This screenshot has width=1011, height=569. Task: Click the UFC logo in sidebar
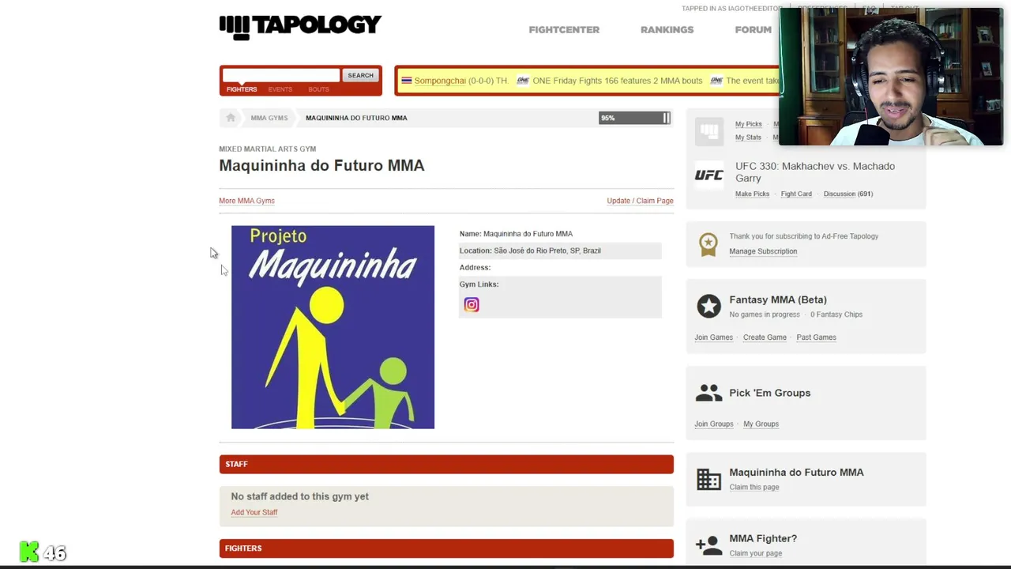(708, 175)
